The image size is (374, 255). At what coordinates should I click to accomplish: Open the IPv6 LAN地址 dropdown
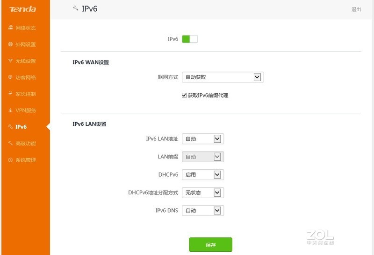click(x=203, y=138)
